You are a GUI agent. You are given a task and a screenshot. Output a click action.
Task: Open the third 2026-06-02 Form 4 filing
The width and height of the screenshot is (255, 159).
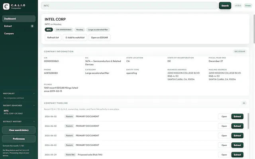tap(224, 136)
